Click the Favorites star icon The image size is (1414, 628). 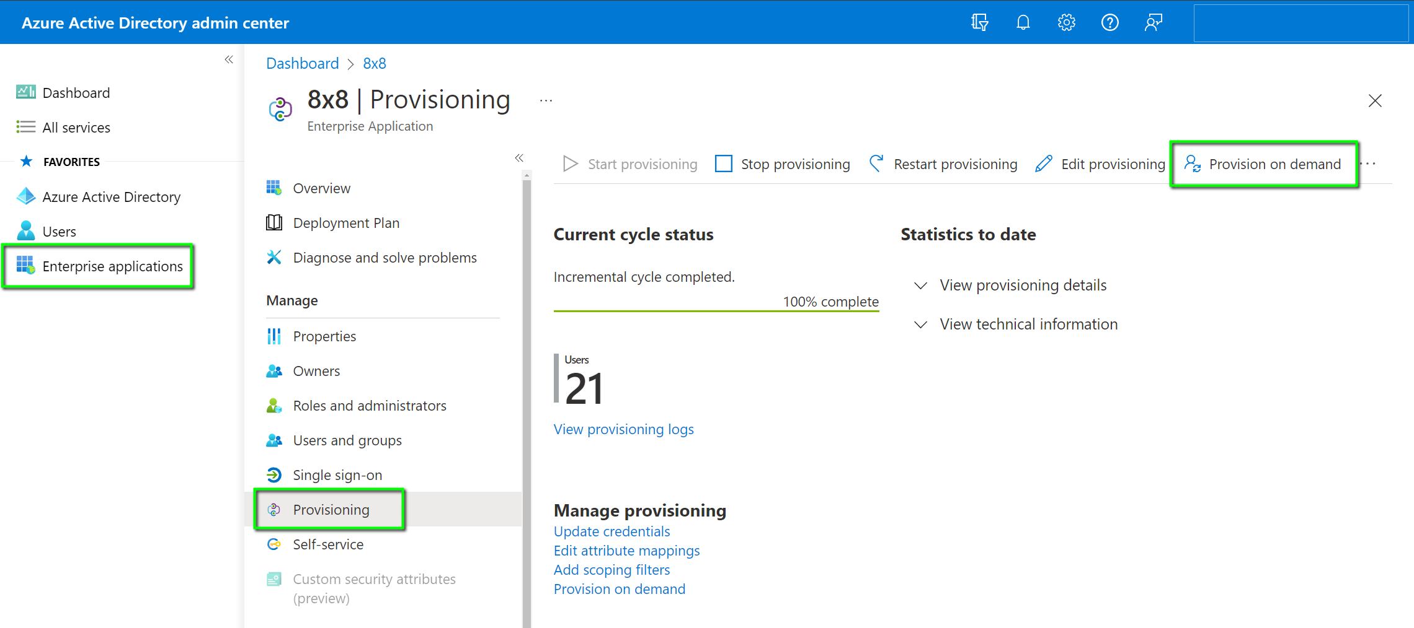[x=26, y=162]
